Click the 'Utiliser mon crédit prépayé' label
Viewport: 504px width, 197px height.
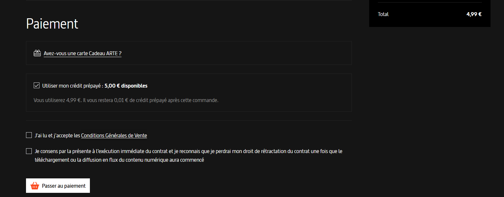point(73,86)
